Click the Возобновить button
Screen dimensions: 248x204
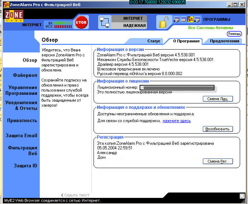coord(218,129)
